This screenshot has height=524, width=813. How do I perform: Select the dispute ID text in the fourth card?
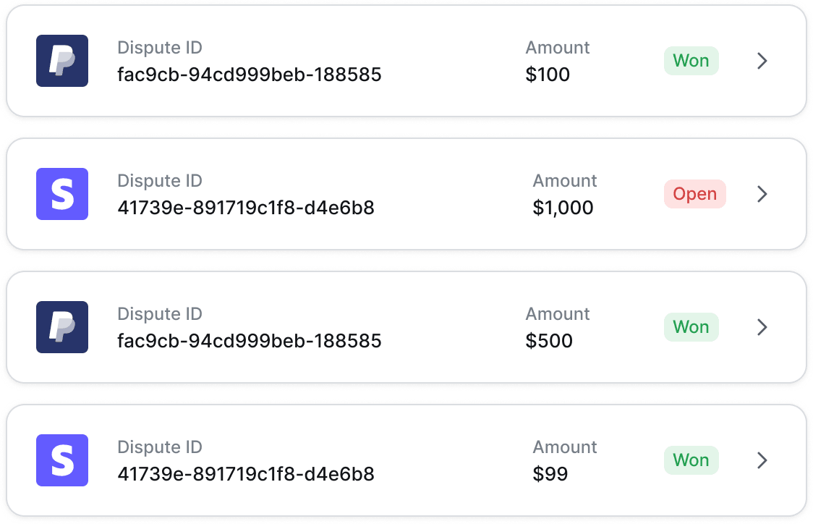[246, 474]
